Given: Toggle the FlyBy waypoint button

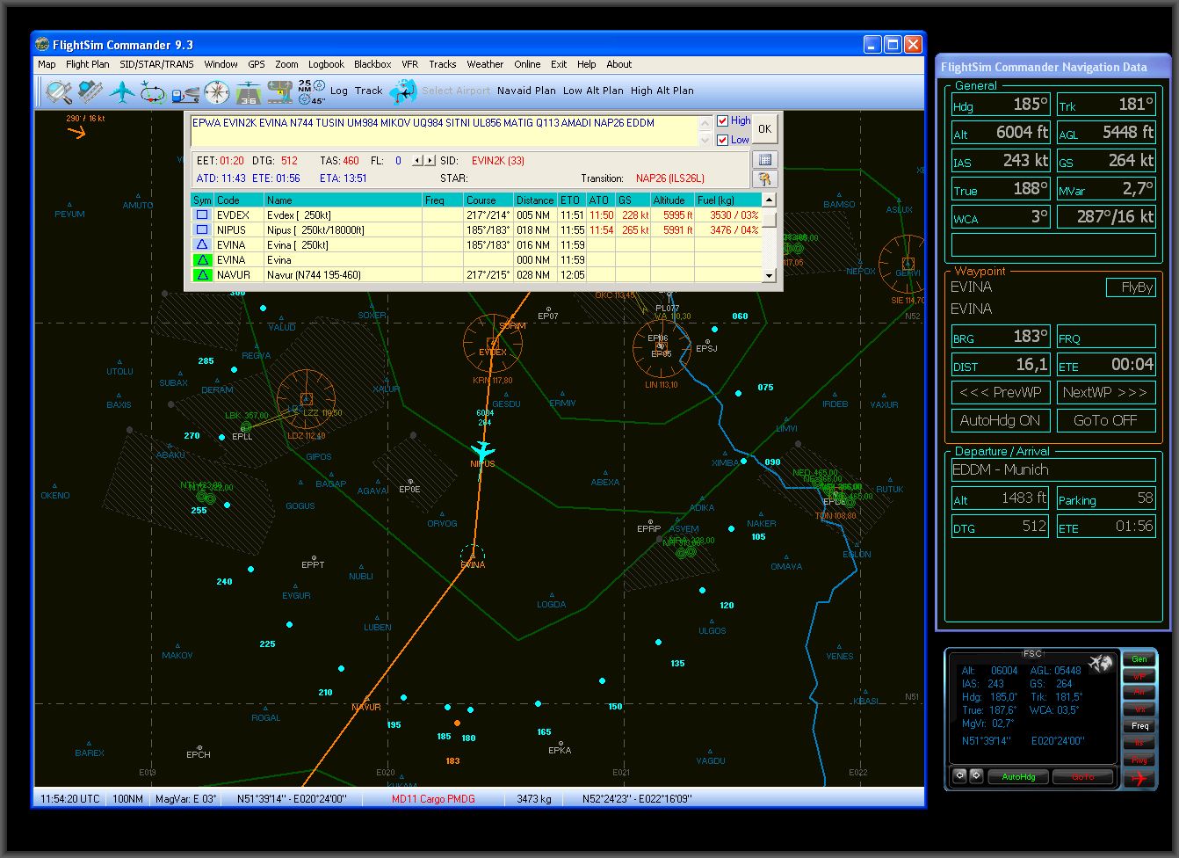Looking at the screenshot, I should point(1130,287).
